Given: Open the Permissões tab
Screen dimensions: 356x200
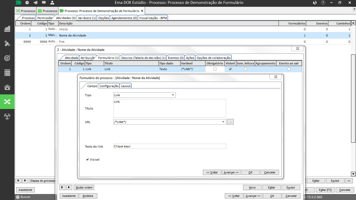Looking at the screenshot, I should [x=45, y=18].
